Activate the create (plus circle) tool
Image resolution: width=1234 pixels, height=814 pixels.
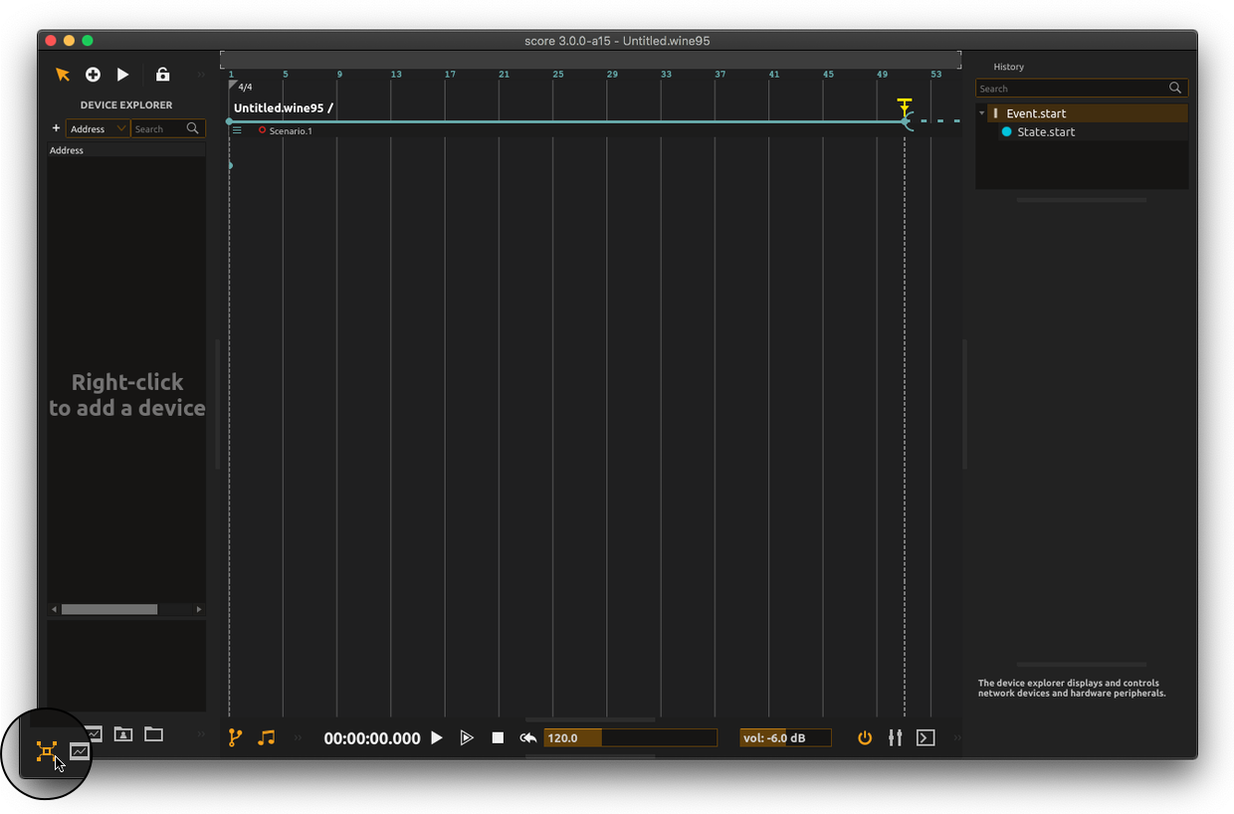93,75
